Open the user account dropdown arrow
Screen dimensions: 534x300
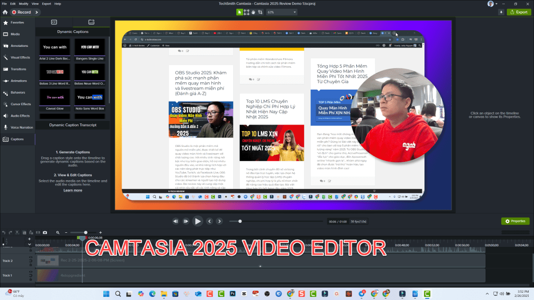[x=497, y=4]
